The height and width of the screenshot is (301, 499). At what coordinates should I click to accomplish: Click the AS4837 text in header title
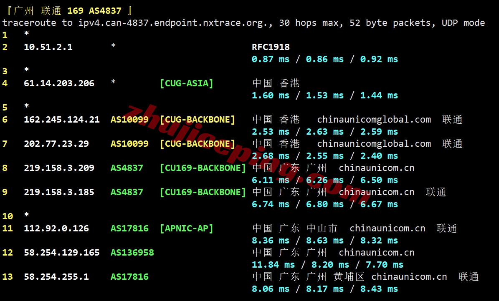pos(105,11)
